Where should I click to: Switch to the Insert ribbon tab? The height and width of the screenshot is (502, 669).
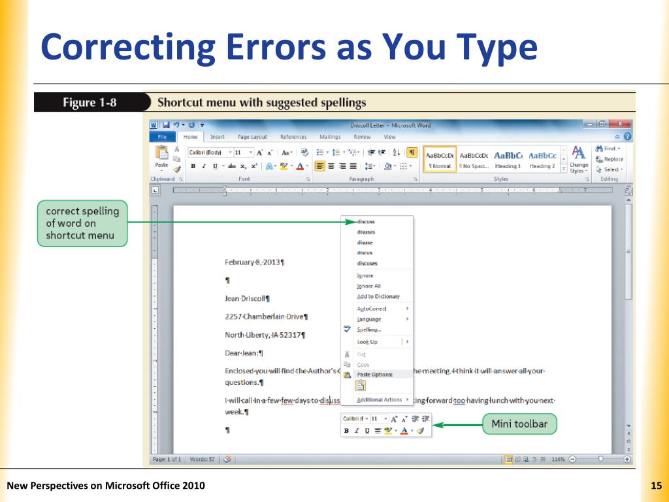[217, 137]
